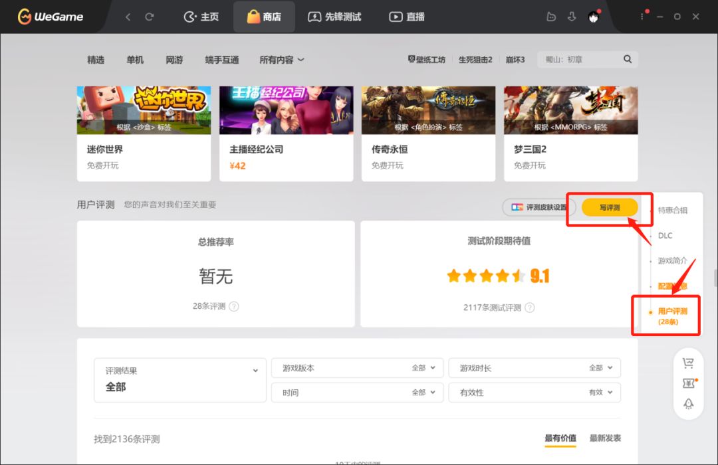Open the coupon icon in side toolbar

(689, 383)
